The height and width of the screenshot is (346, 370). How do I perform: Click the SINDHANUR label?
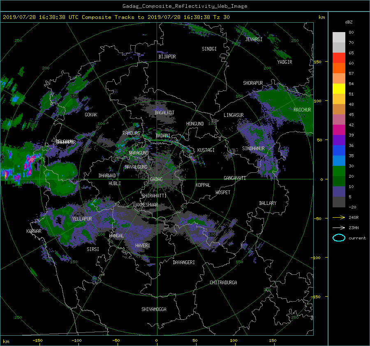coord(253,149)
